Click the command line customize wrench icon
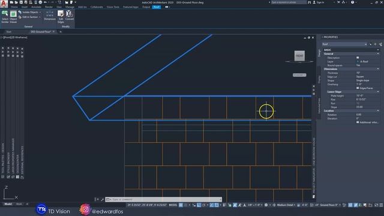Viewport: 384px width, 216px height. pos(103,199)
